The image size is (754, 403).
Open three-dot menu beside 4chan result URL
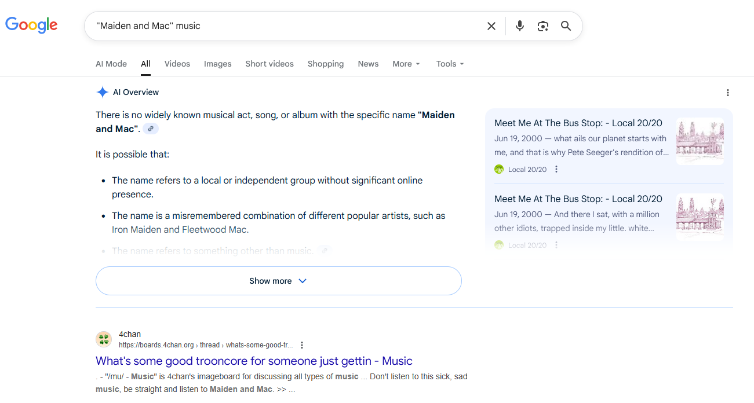[x=302, y=345]
